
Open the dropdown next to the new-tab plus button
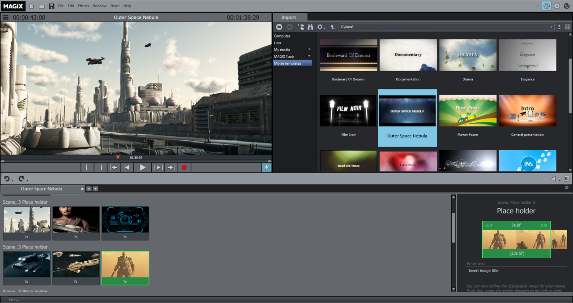pyautogui.click(x=95, y=189)
